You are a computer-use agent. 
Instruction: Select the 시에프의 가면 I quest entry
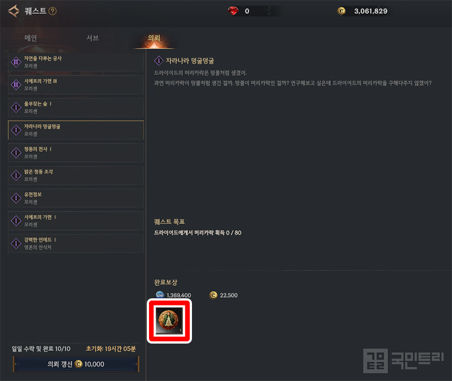click(76, 221)
